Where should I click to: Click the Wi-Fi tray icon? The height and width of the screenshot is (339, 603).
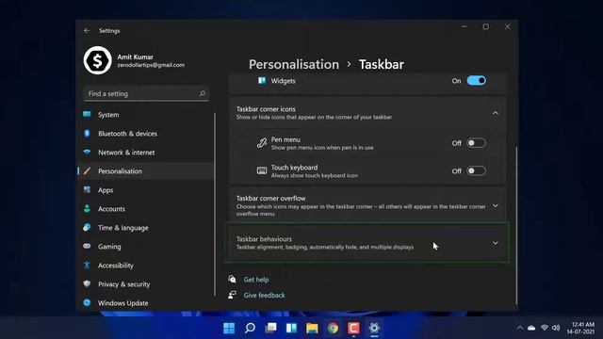tap(545, 328)
